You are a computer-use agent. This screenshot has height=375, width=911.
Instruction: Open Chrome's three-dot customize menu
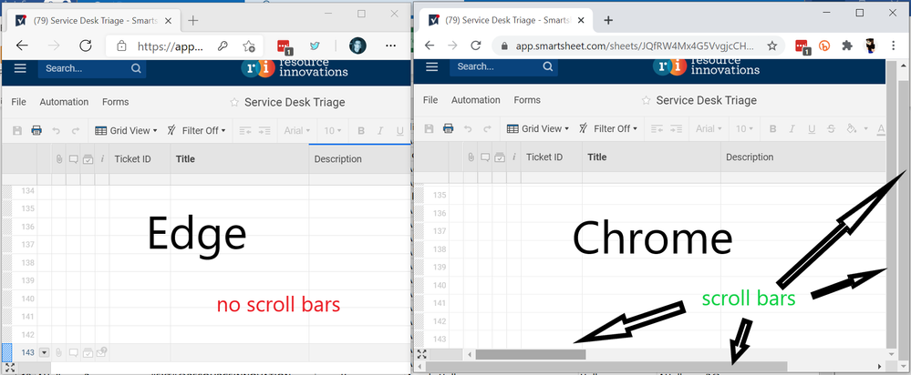(894, 46)
